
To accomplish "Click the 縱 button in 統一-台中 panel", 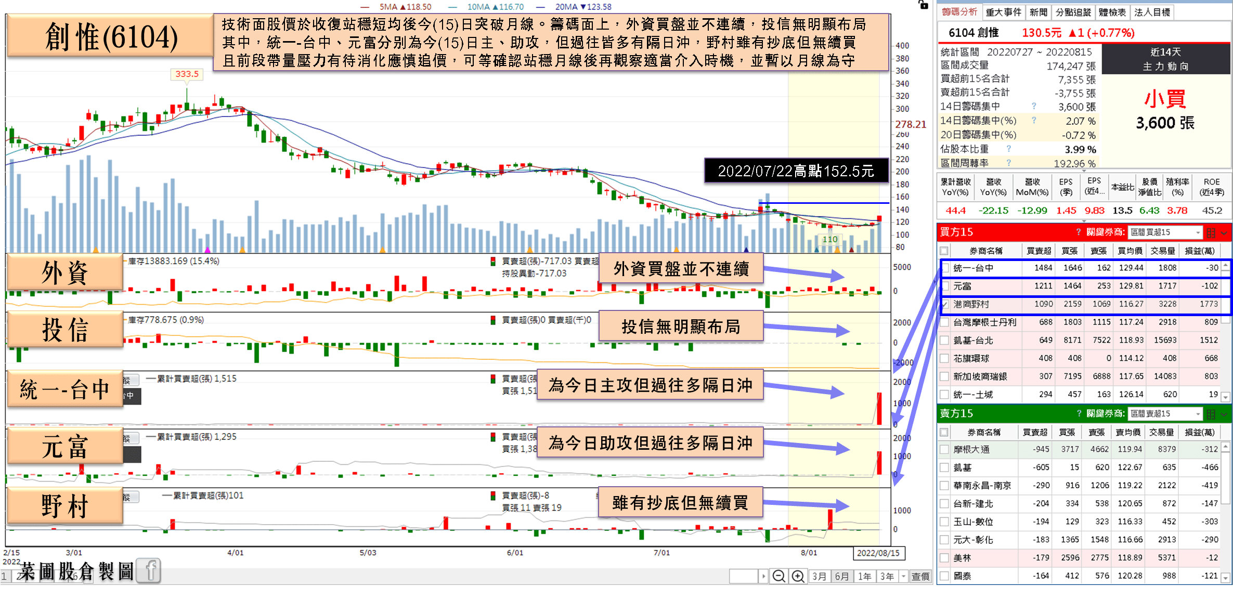I will tap(131, 380).
